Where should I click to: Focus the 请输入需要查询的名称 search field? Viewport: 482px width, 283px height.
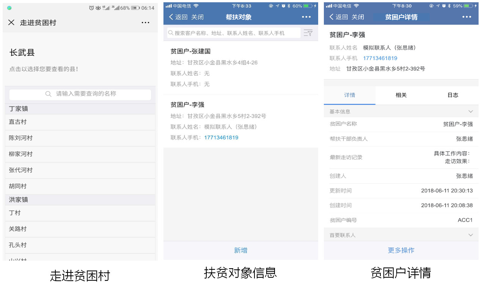coord(80,94)
